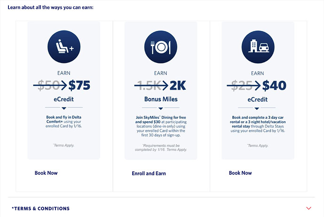
Task: Open the *Terms & Conditions section title
Action: [41, 209]
